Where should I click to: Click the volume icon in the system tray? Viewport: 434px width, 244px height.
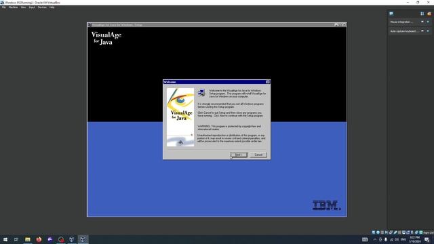[x=397, y=239]
